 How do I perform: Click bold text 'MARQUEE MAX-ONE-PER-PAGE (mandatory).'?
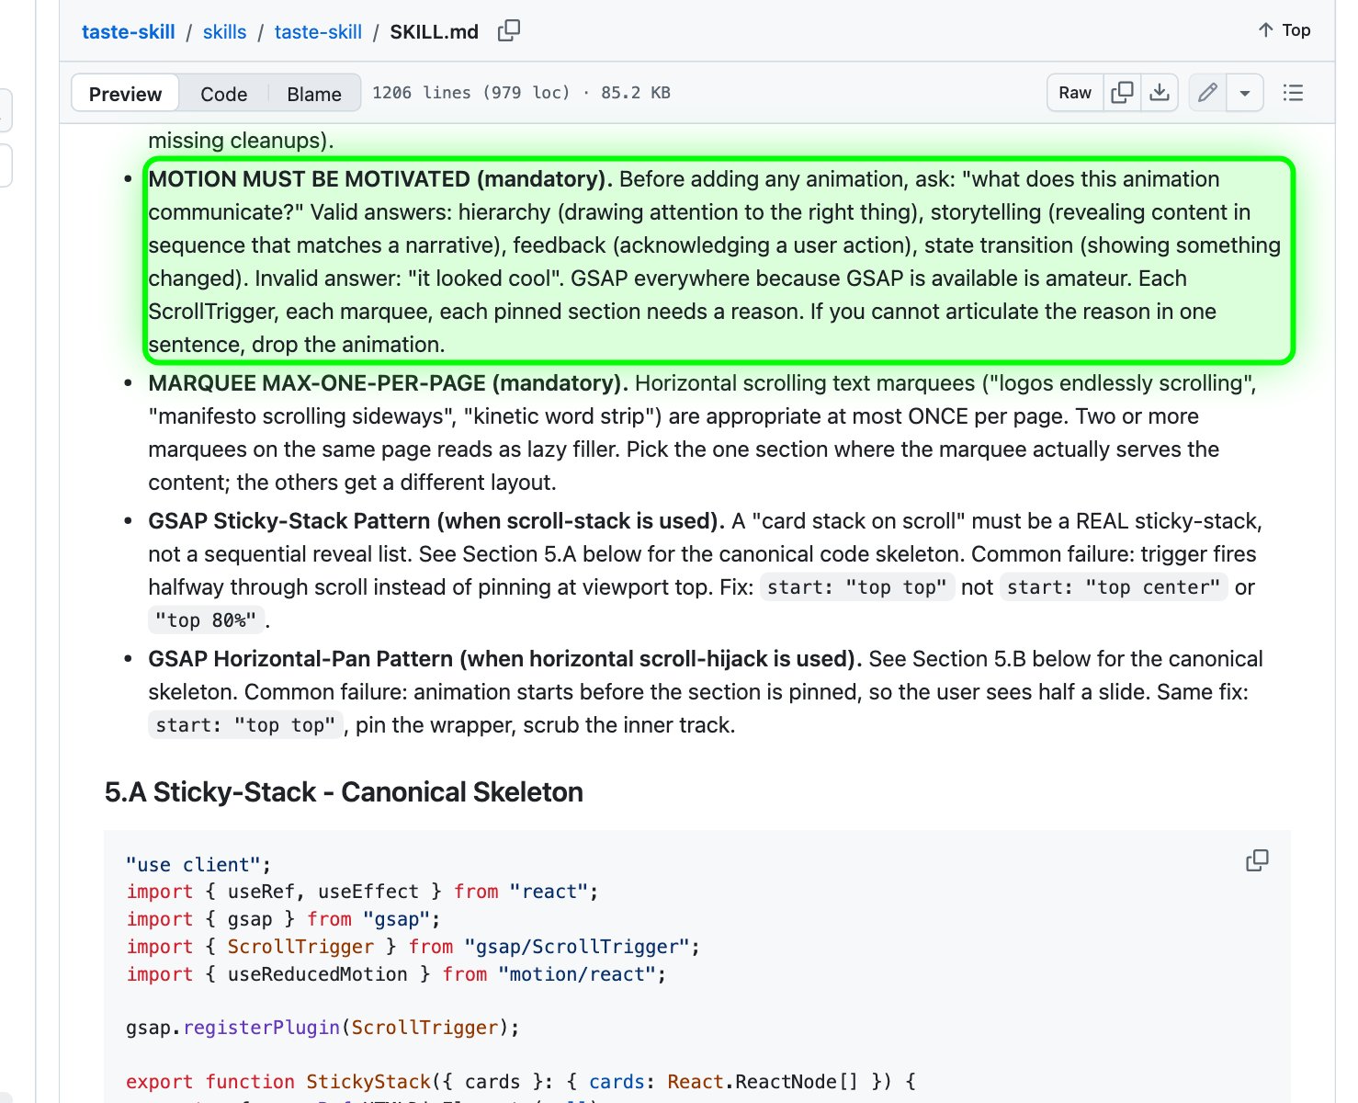[x=389, y=383]
